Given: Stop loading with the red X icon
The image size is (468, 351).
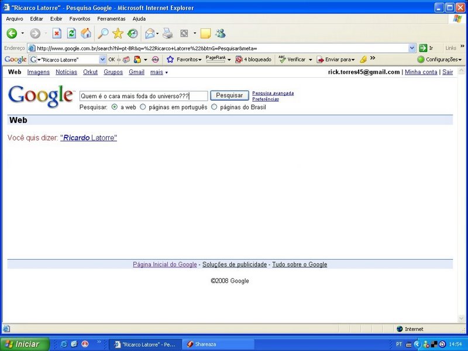Looking at the screenshot, I should click(57, 33).
